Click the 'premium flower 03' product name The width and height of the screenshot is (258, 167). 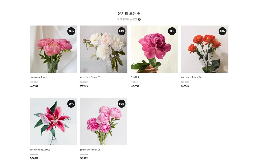click(x=90, y=77)
